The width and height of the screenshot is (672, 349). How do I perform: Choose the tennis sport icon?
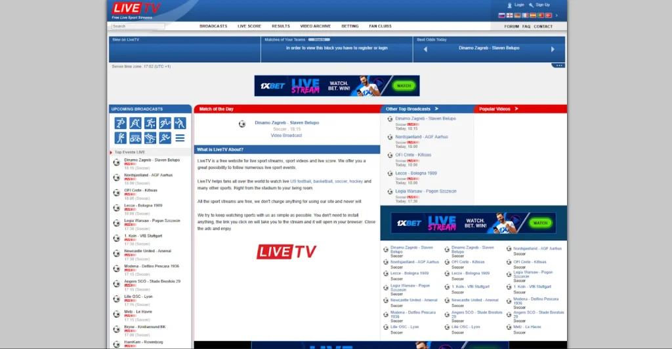click(165, 123)
